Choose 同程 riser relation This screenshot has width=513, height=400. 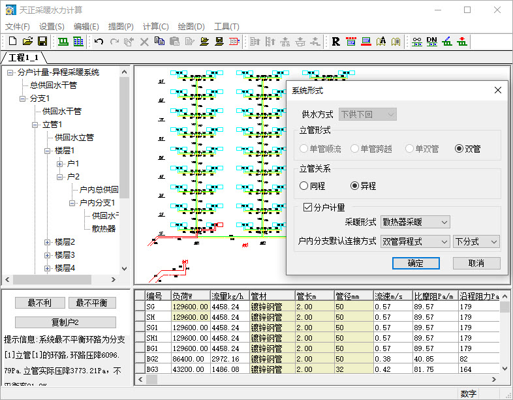tap(303, 186)
